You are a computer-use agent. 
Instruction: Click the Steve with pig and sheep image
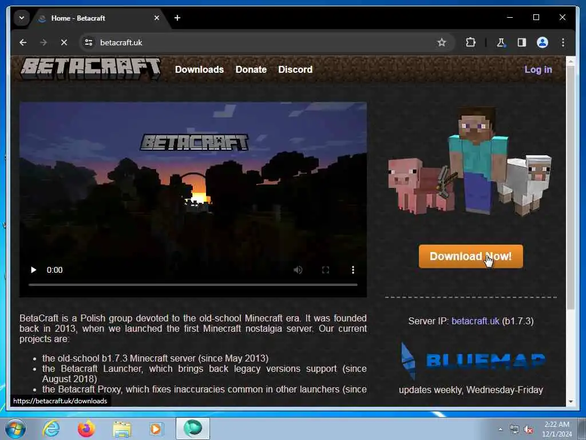coord(470,162)
